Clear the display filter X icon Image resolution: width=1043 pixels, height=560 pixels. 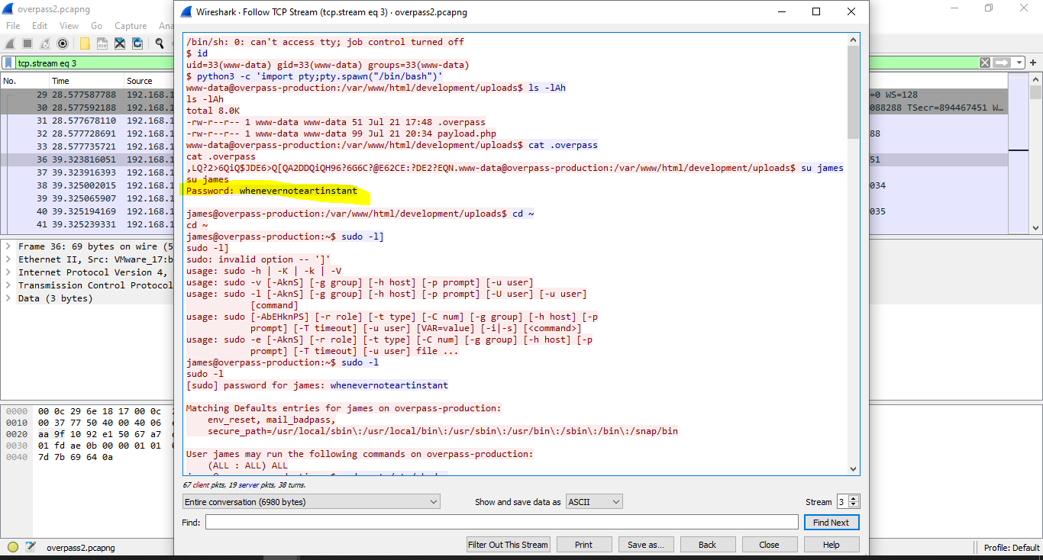point(985,63)
